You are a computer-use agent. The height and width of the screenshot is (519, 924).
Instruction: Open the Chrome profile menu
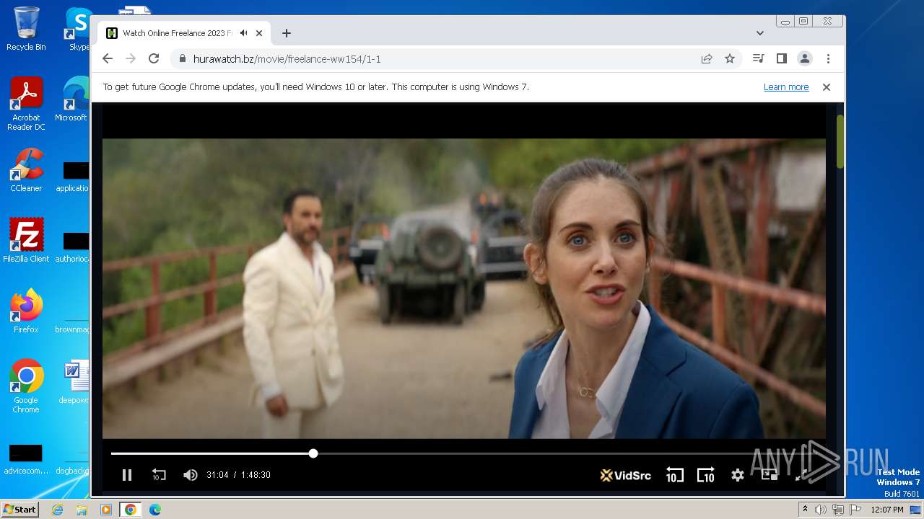(x=804, y=59)
